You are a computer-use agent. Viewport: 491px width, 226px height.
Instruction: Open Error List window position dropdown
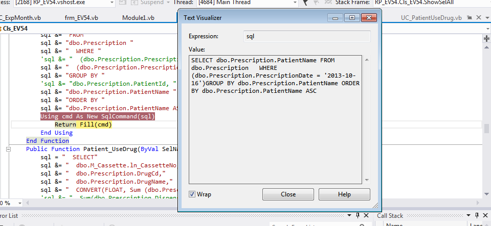click(x=350, y=215)
